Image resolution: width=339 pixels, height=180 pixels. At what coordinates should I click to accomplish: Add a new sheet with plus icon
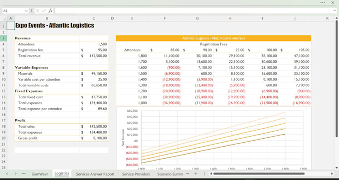[x=195, y=174]
